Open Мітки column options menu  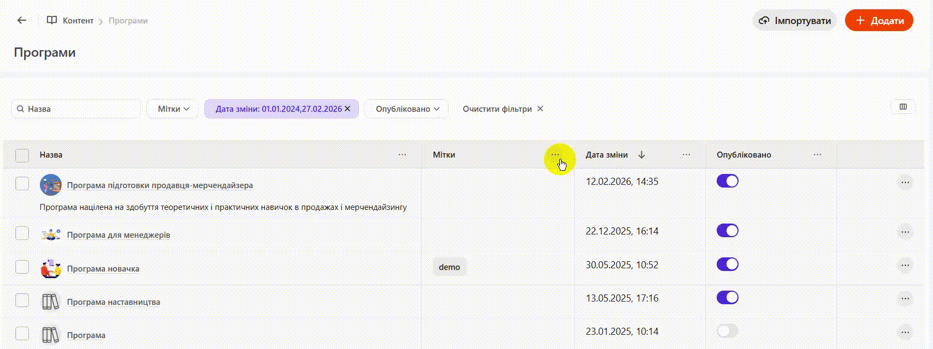tap(555, 155)
